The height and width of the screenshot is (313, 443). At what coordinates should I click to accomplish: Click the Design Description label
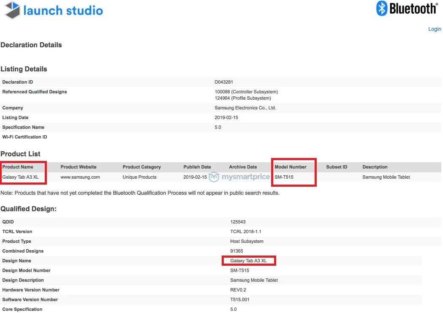pos(23,280)
